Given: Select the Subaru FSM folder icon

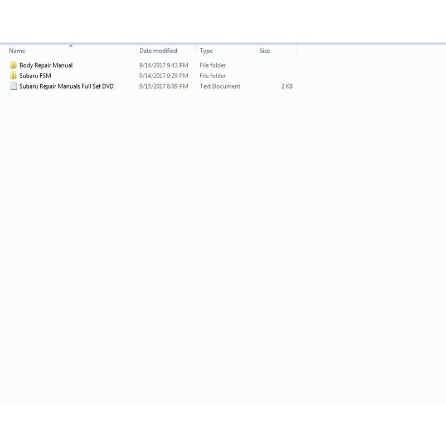Looking at the screenshot, I should tap(13, 76).
